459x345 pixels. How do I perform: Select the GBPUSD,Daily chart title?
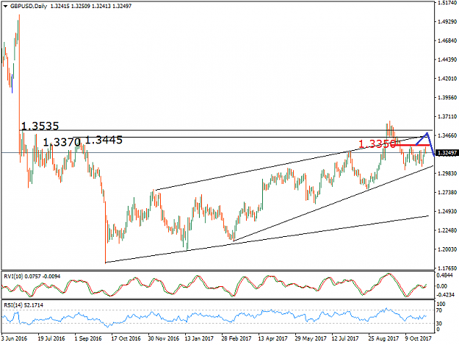tap(29, 6)
